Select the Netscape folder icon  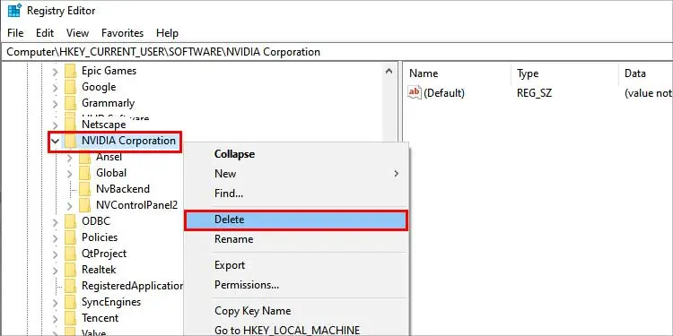click(70, 125)
